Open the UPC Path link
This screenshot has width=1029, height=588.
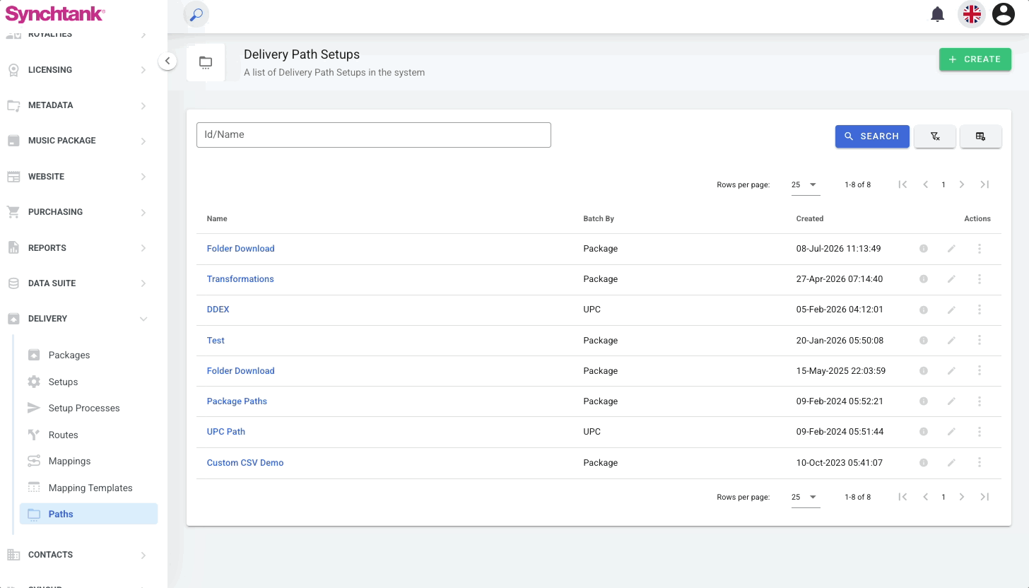226,432
